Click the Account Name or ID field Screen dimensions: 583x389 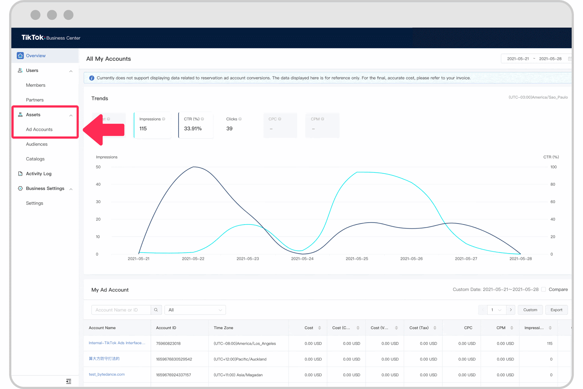(x=121, y=310)
